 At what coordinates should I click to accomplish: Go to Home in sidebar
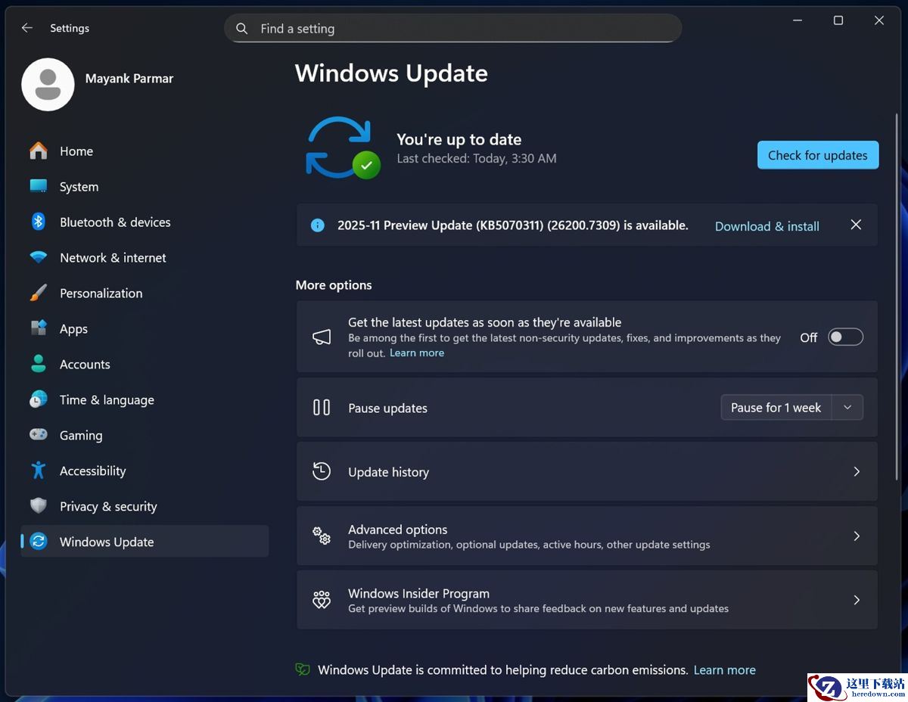(x=76, y=151)
